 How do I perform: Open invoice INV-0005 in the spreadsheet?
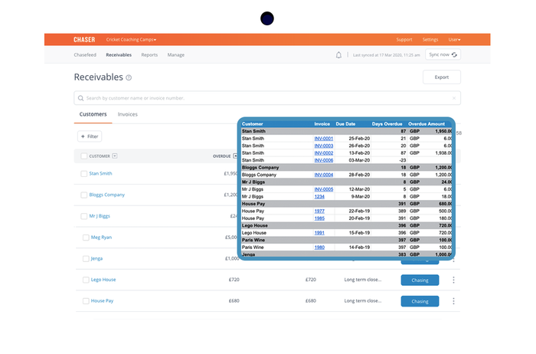pyautogui.click(x=324, y=189)
